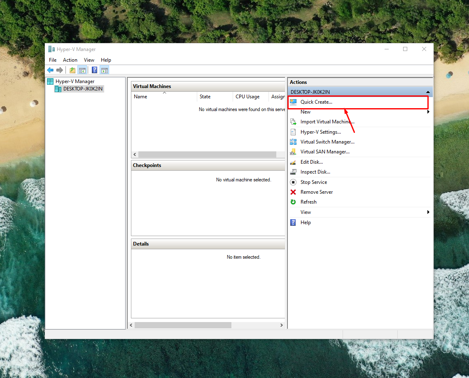Click the Quick Create icon in Actions

point(293,102)
